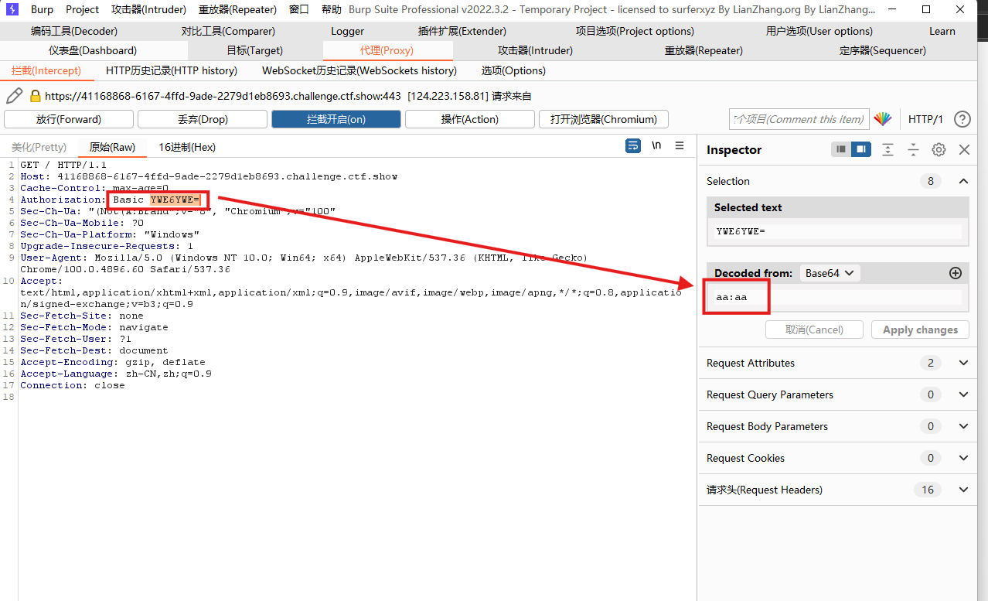Image resolution: width=988 pixels, height=601 pixels.
Task: Open the editor hamburger options menu
Action: click(x=680, y=145)
